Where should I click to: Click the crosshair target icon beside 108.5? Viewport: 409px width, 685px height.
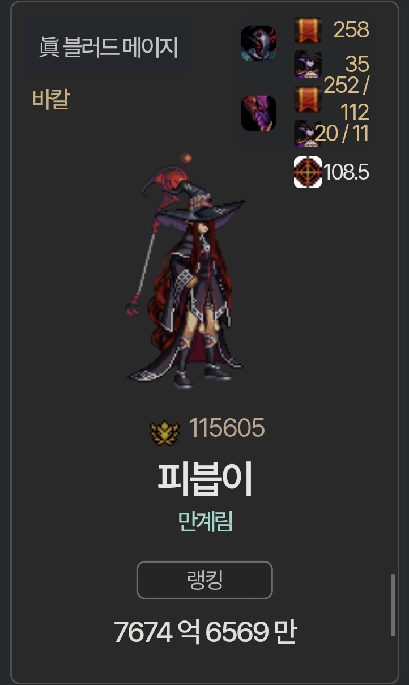pos(308,172)
